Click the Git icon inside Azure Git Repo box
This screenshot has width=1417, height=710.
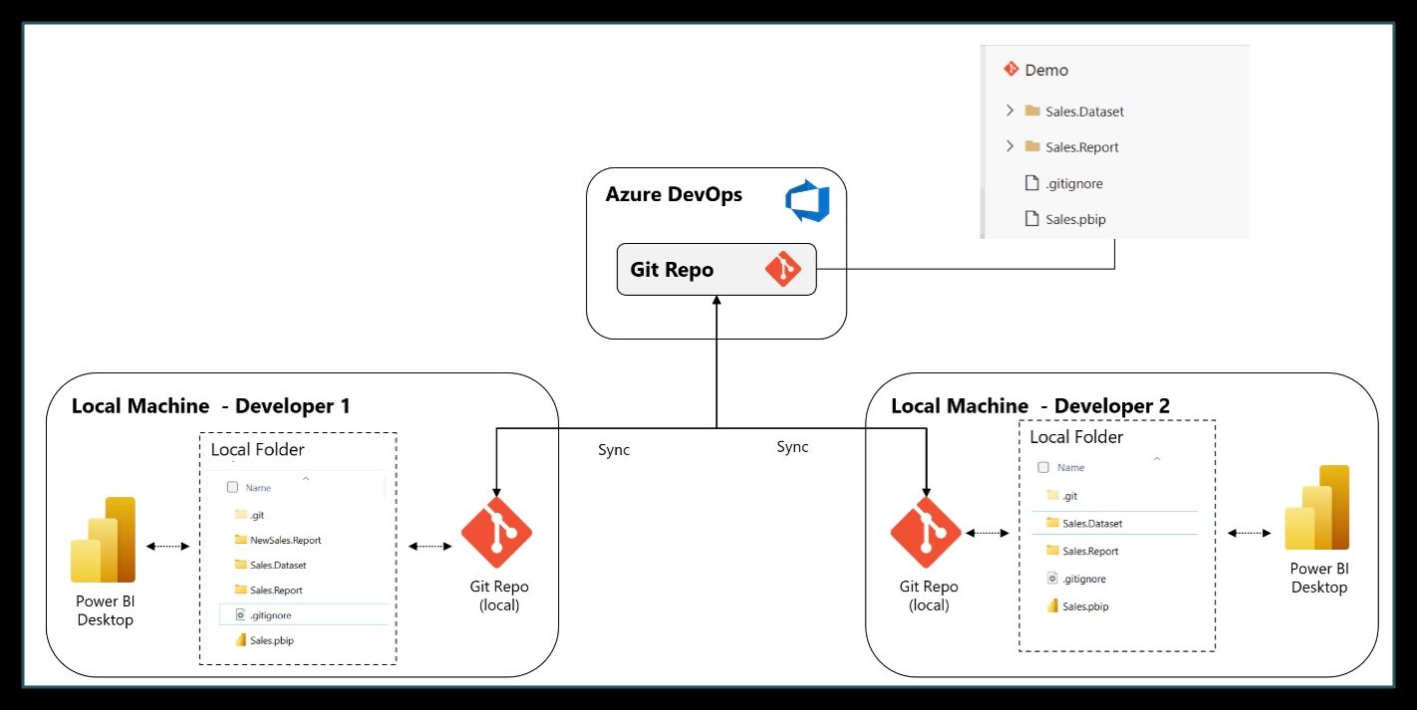click(x=782, y=269)
